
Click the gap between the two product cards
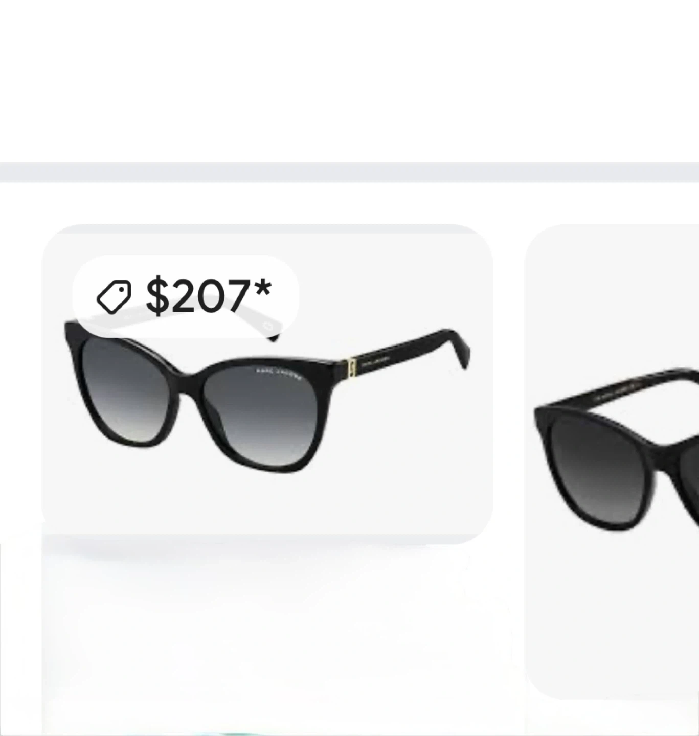[x=509, y=383]
